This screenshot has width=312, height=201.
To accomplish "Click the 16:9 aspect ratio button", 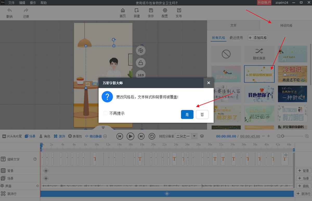I will pos(141,75).
